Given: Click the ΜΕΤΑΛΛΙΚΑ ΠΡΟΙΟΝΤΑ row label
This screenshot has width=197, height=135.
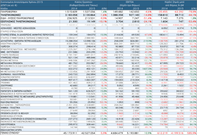Looking at the screenshot, I should click(x=11, y=63).
